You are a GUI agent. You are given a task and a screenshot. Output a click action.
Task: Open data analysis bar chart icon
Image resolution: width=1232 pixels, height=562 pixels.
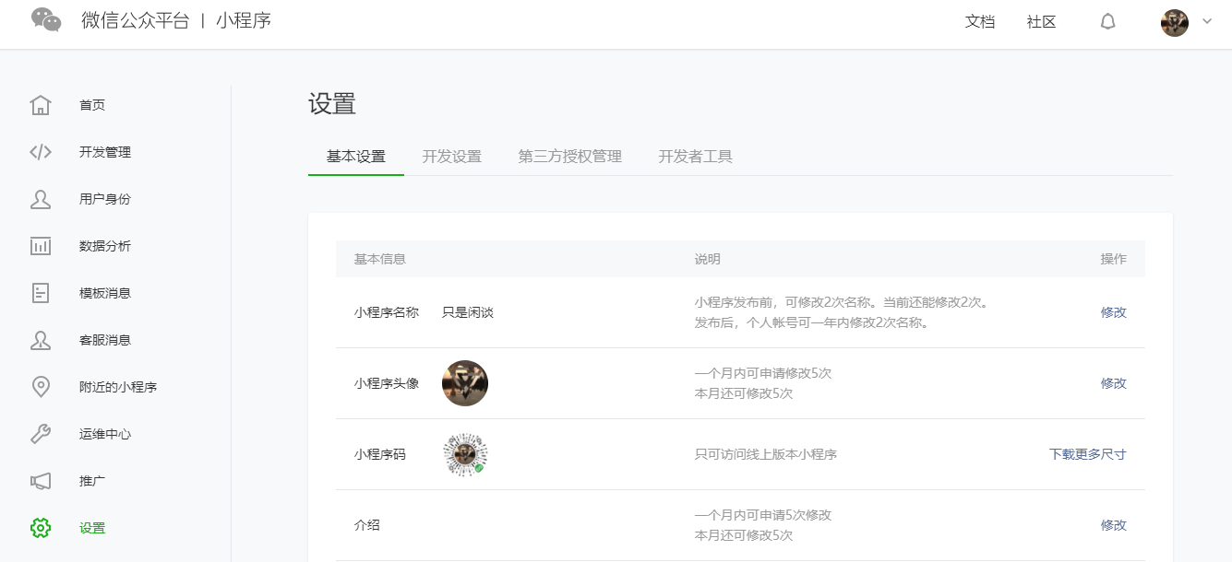pyautogui.click(x=41, y=246)
